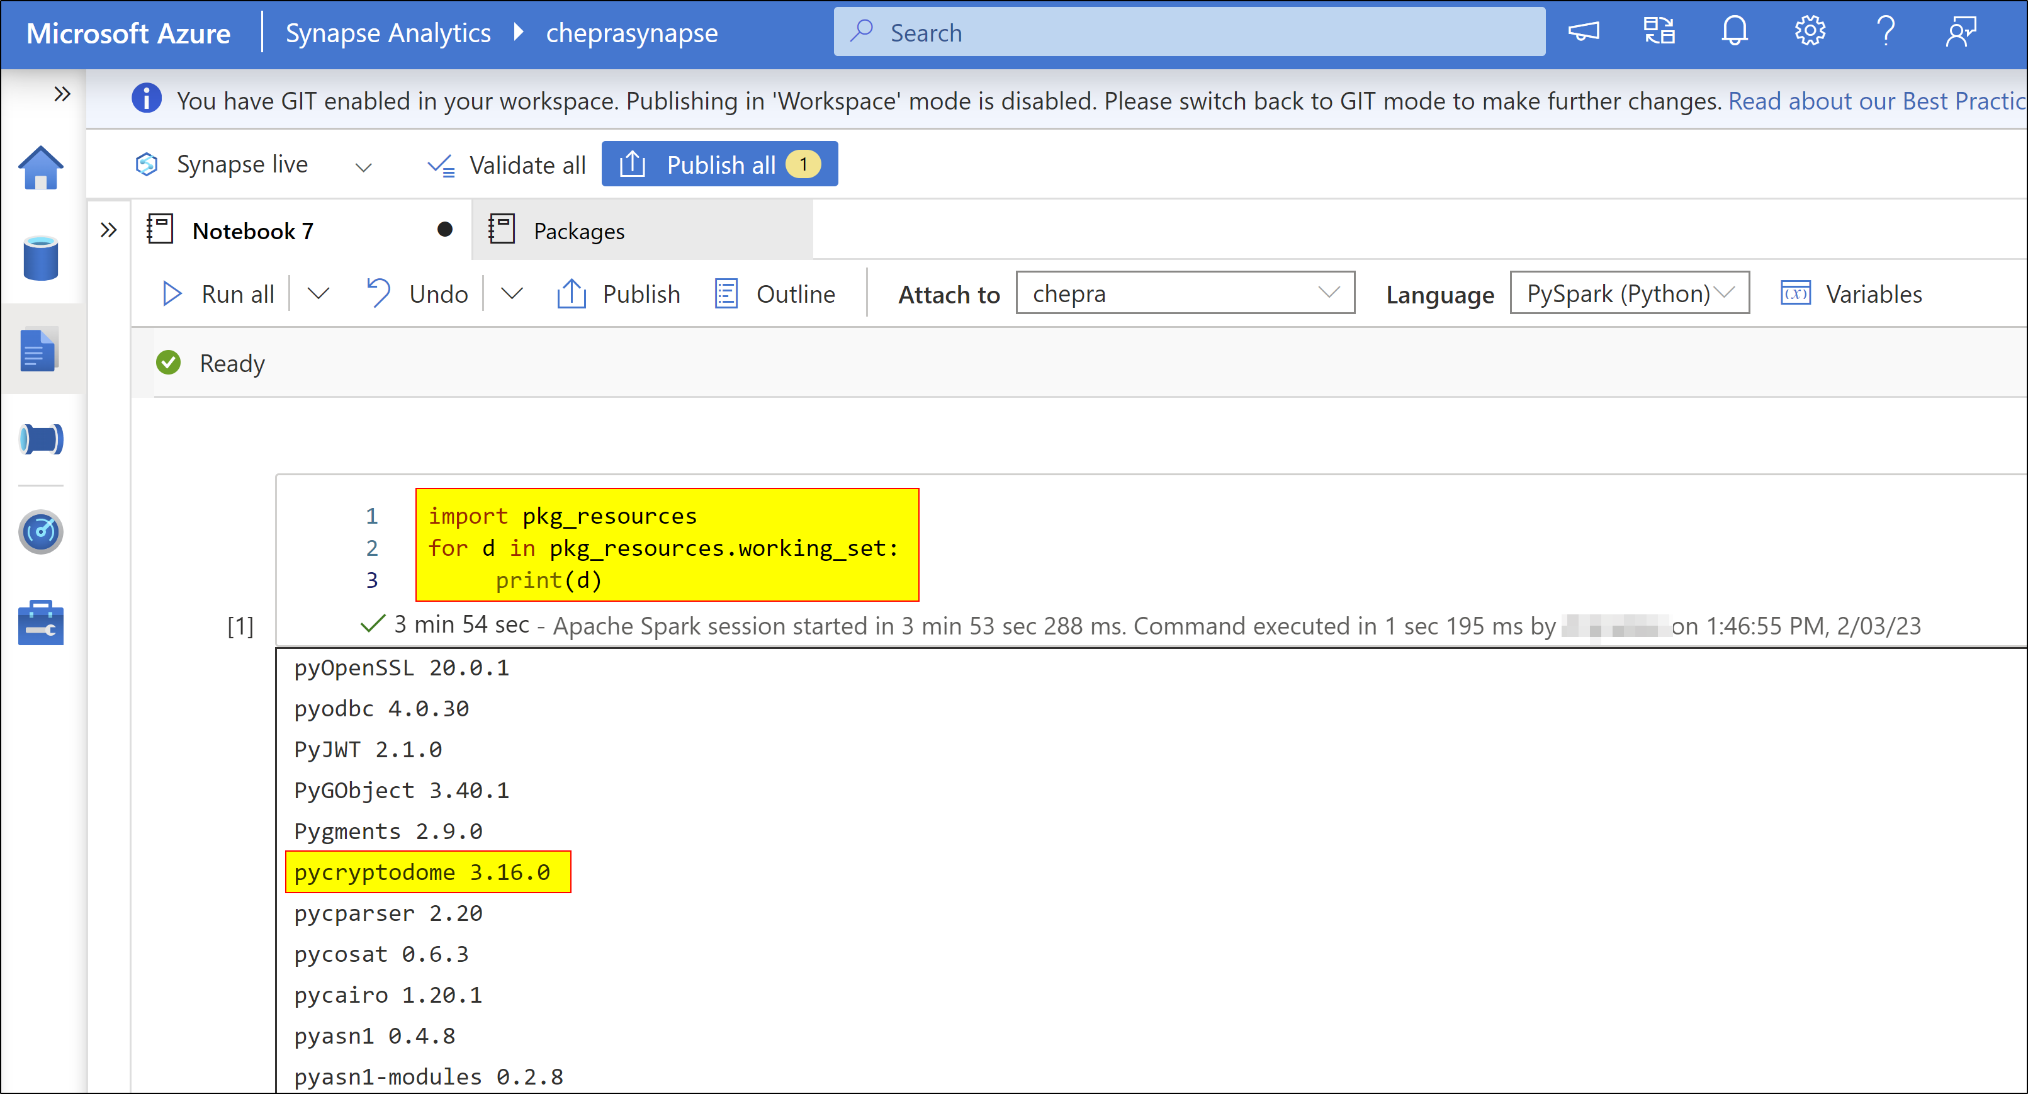Click the feedback megaphone icon
This screenshot has height=1094, width=2028.
1583,32
